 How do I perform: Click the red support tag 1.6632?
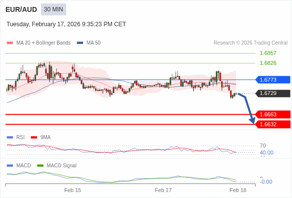pos(273,124)
